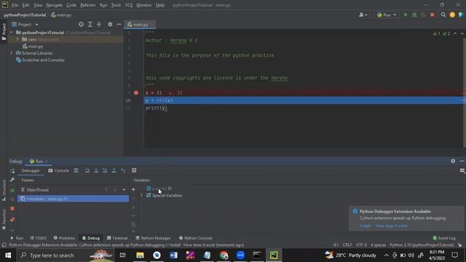Image resolution: width=466 pixels, height=262 pixels.
Task: Select main.py in the project tree
Action: (33, 47)
